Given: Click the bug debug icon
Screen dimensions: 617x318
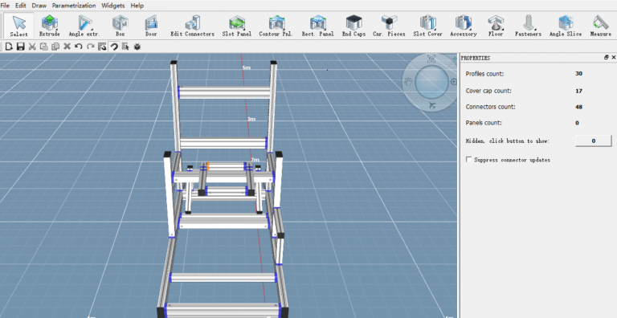Looking at the screenshot, I should point(137,47).
